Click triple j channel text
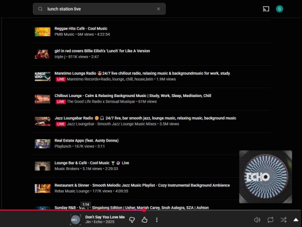Viewport: 302px width, 227px height. click(60, 57)
